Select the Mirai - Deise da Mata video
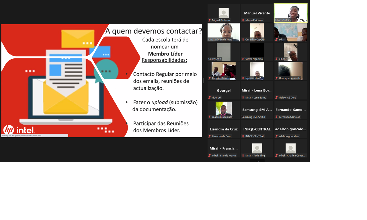Image resolution: width=367 pixels, height=220 pixels. click(224, 32)
